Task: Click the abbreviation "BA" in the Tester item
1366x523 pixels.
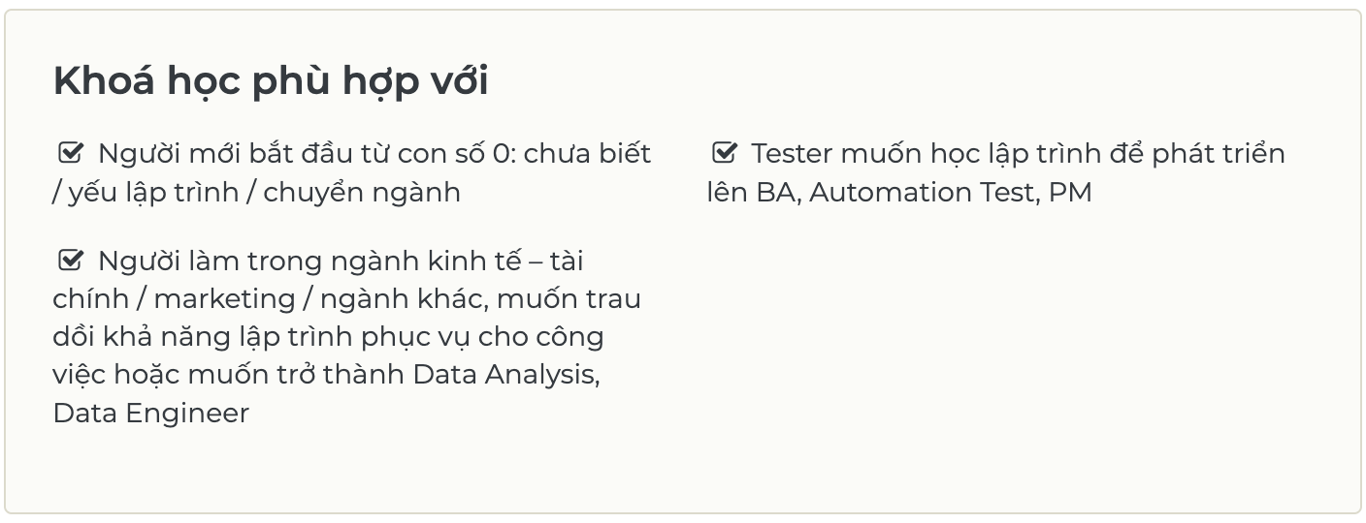Action: [x=774, y=193]
